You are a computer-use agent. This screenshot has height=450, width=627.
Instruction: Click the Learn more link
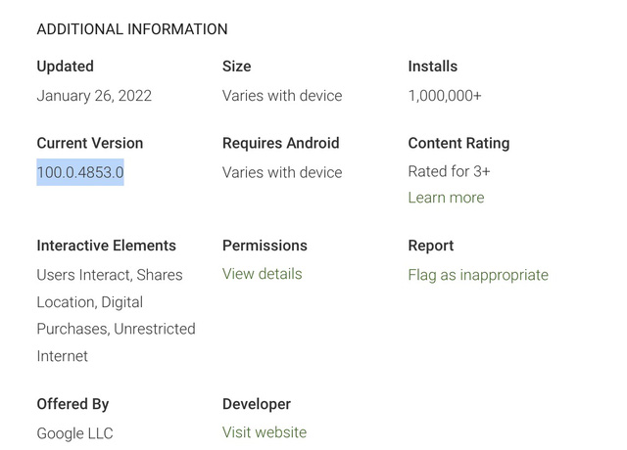pyautogui.click(x=446, y=198)
